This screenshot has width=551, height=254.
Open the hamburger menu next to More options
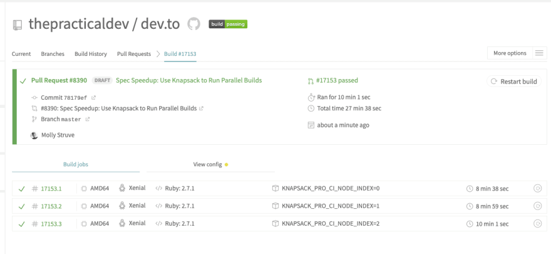pos(539,53)
